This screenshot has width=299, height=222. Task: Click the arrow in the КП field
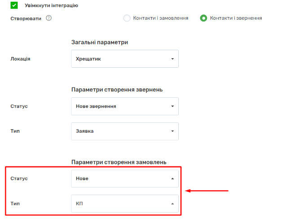[172, 204]
